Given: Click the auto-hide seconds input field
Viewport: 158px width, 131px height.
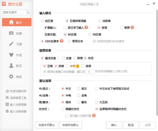Looking at the screenshot, I should click(90, 71).
